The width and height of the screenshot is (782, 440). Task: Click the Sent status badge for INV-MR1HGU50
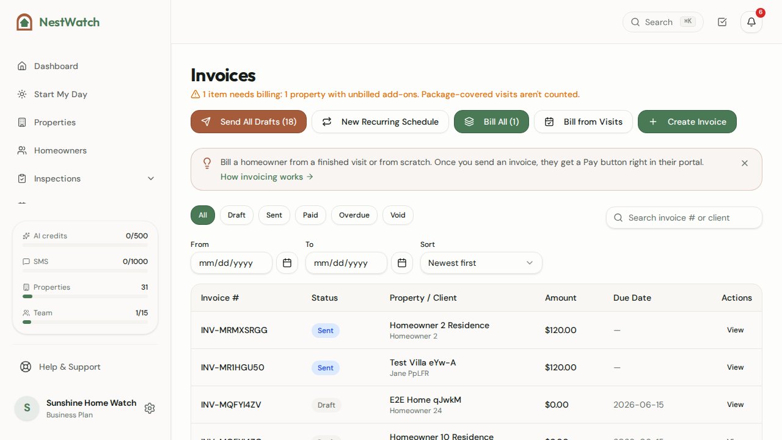click(x=326, y=368)
